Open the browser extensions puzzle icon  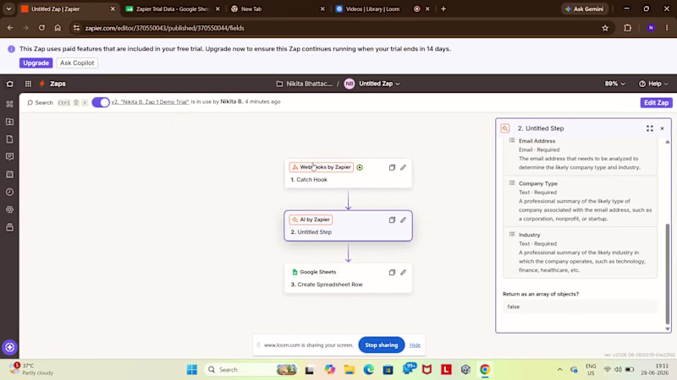(x=627, y=28)
